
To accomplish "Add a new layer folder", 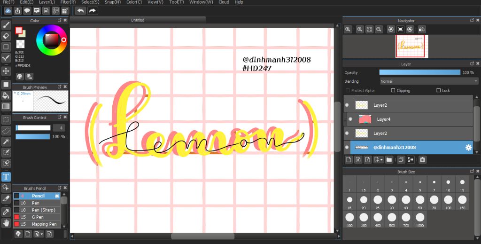I will pos(389,159).
